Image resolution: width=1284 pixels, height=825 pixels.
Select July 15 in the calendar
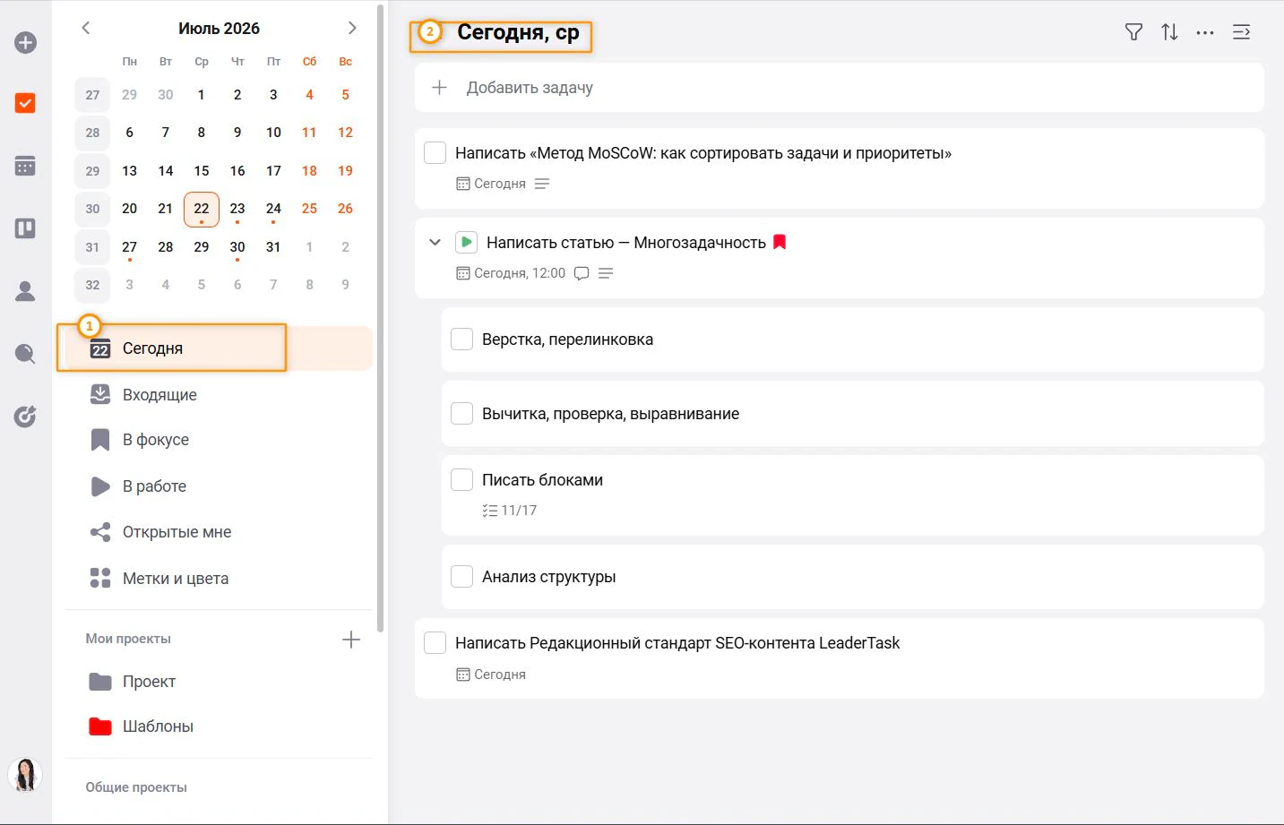[202, 171]
